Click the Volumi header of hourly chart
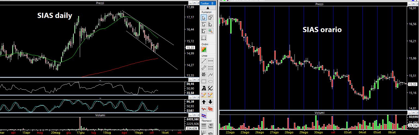419x135 pixels. tap(319, 113)
